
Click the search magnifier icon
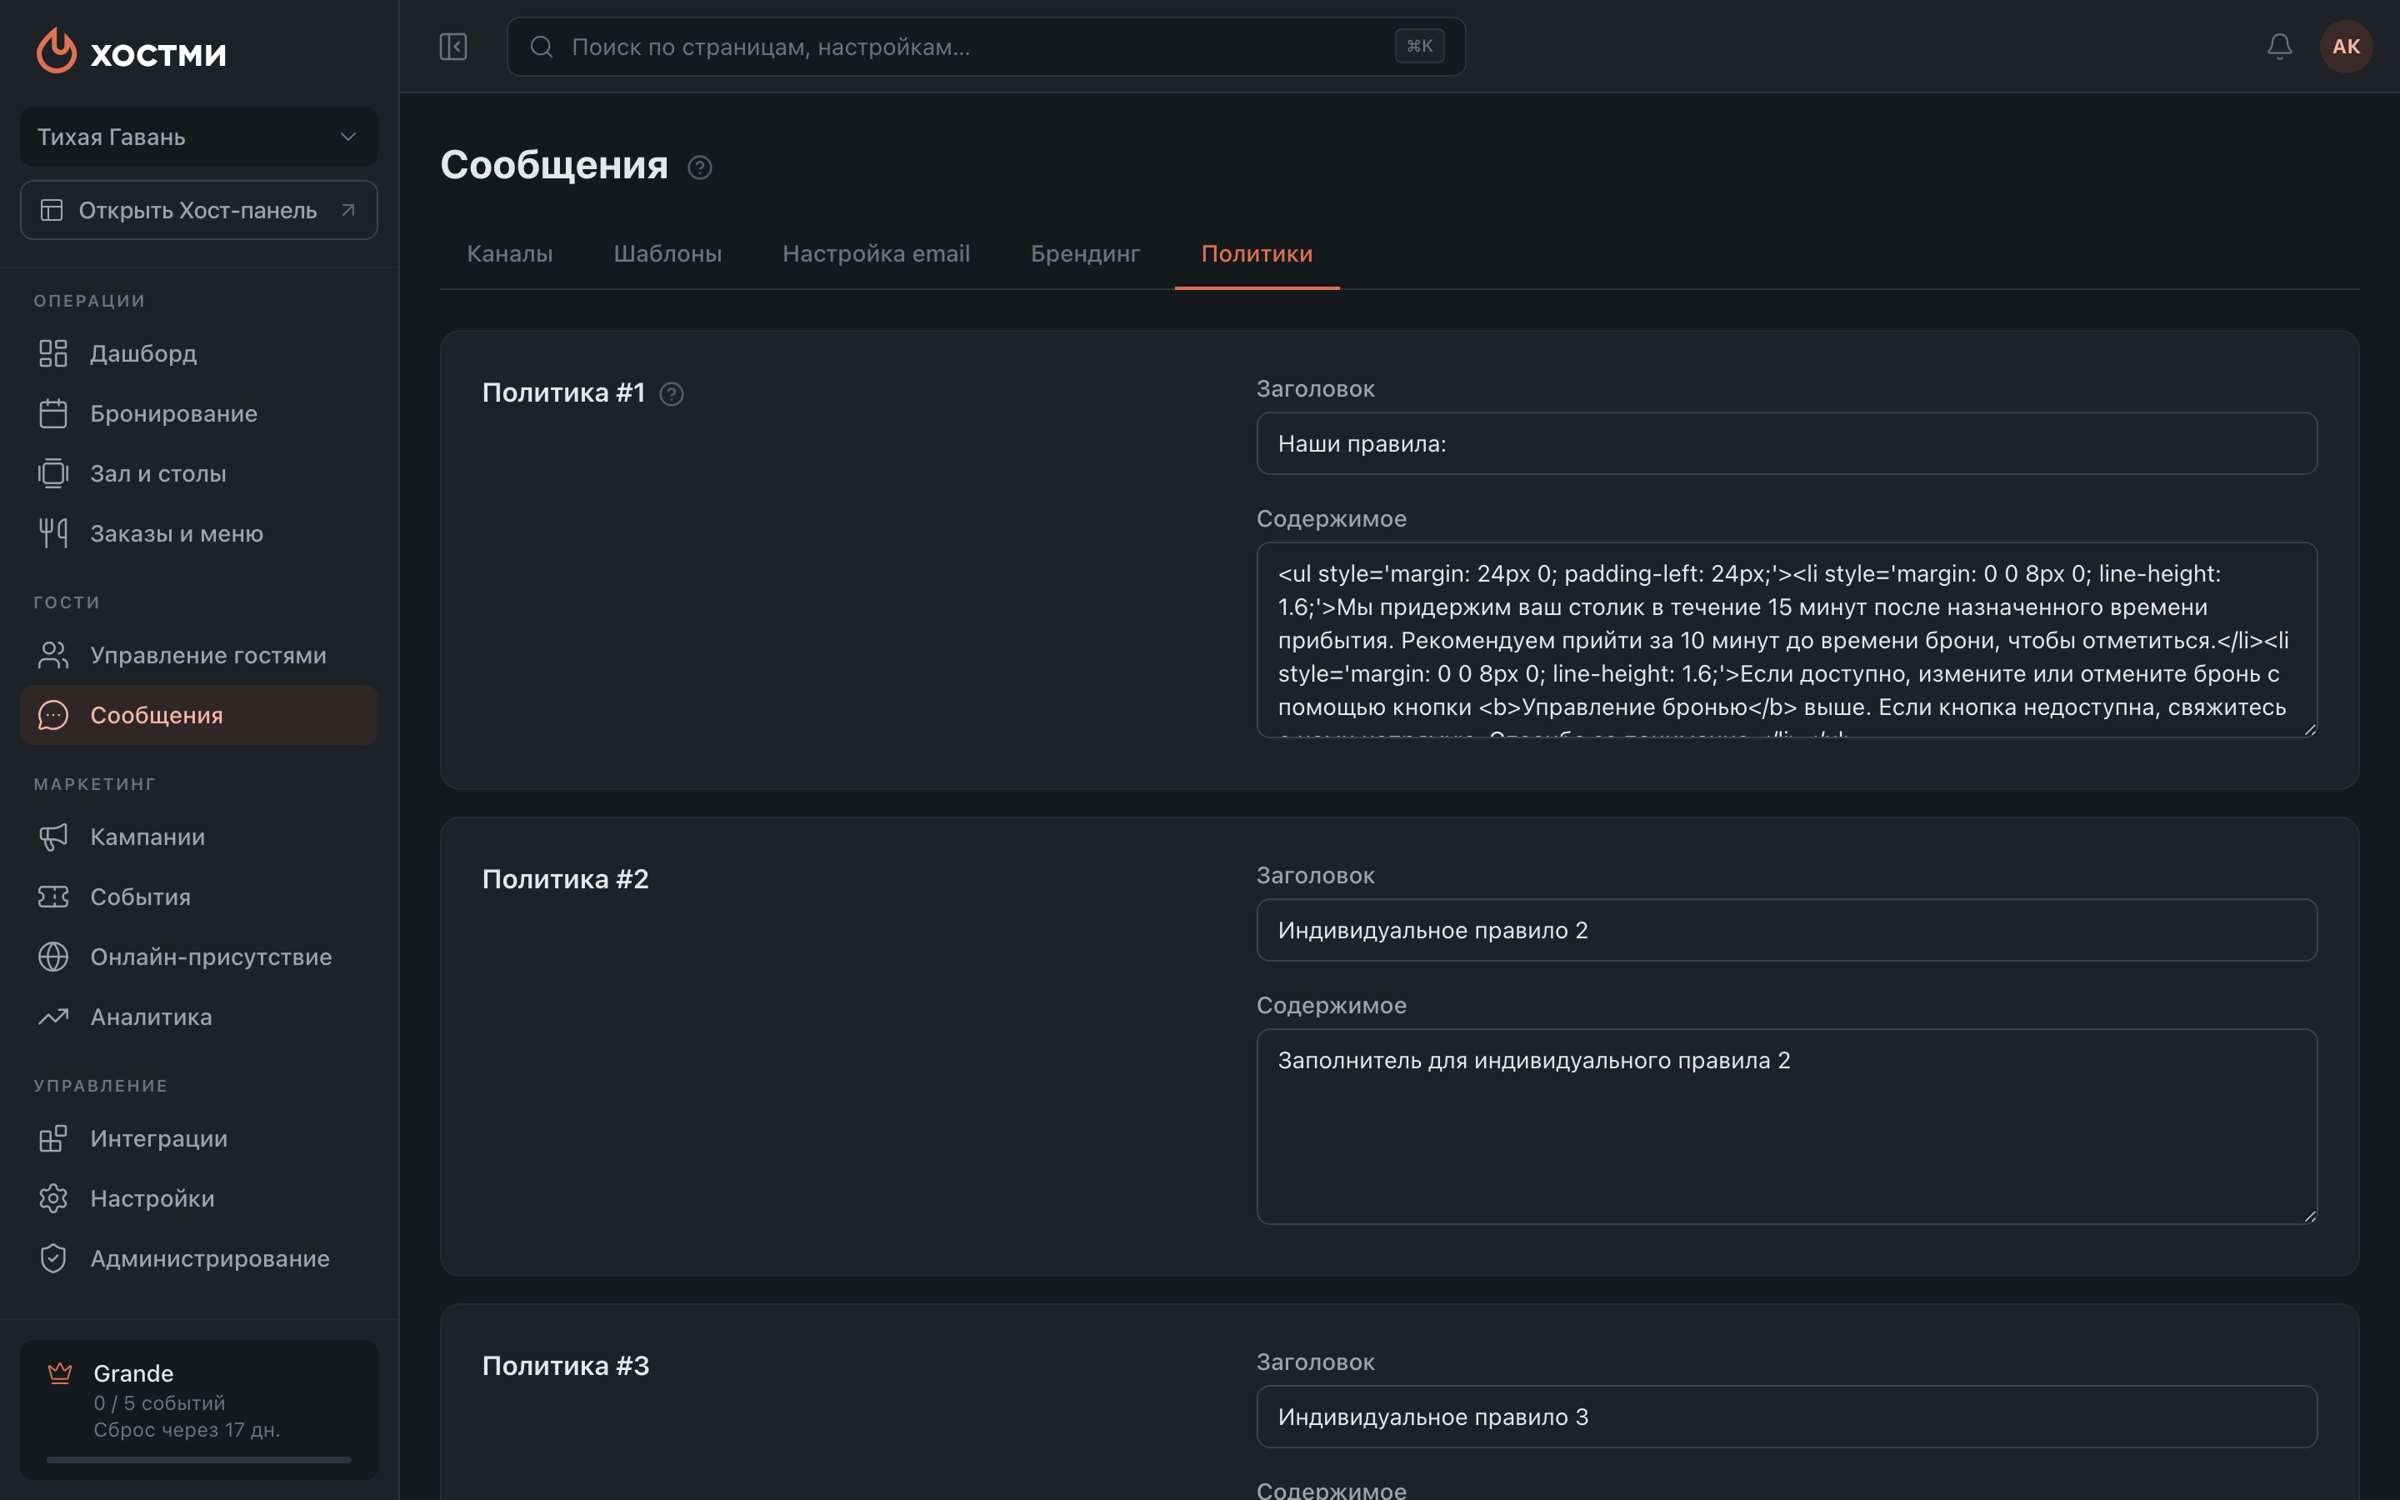541,47
